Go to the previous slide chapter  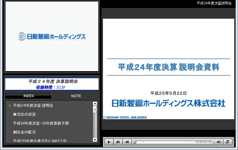(x=118, y=142)
